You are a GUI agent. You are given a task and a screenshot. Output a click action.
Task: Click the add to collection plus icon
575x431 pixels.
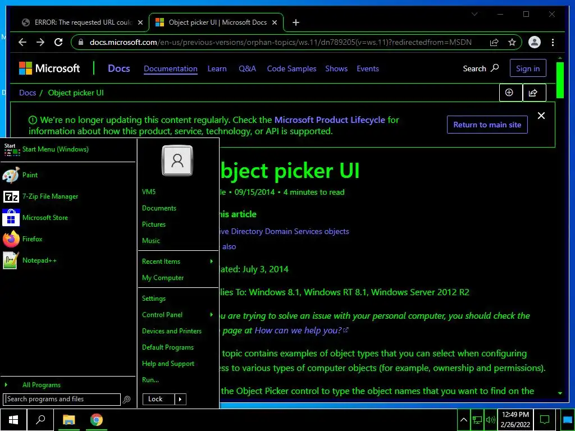511,93
